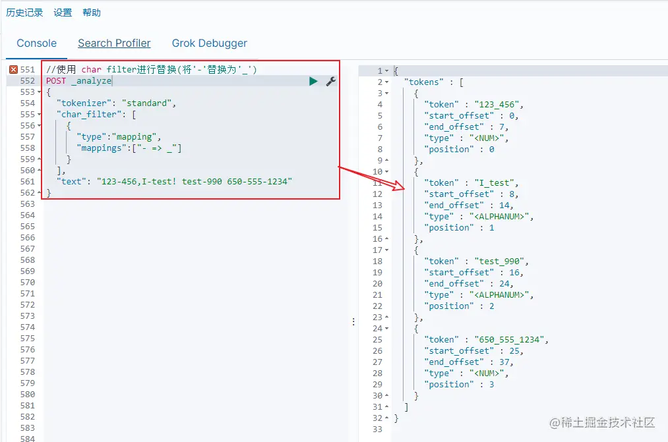This screenshot has height=442, width=668.
Task: Click the "end_offset" : 37 line
Action: [x=469, y=362]
